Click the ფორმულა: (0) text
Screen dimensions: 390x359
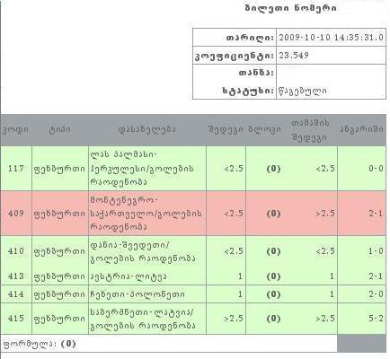(39, 344)
